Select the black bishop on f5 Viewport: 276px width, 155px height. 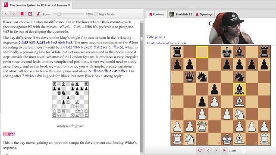click(239, 89)
